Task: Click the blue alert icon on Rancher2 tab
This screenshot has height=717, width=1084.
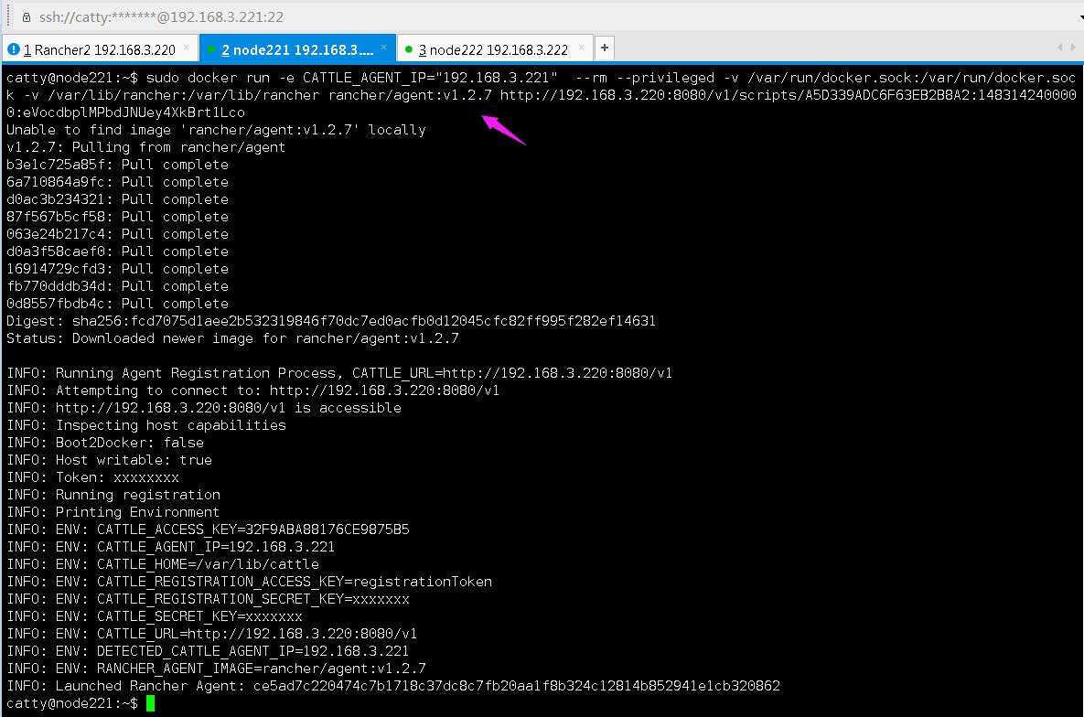Action: click(13, 49)
